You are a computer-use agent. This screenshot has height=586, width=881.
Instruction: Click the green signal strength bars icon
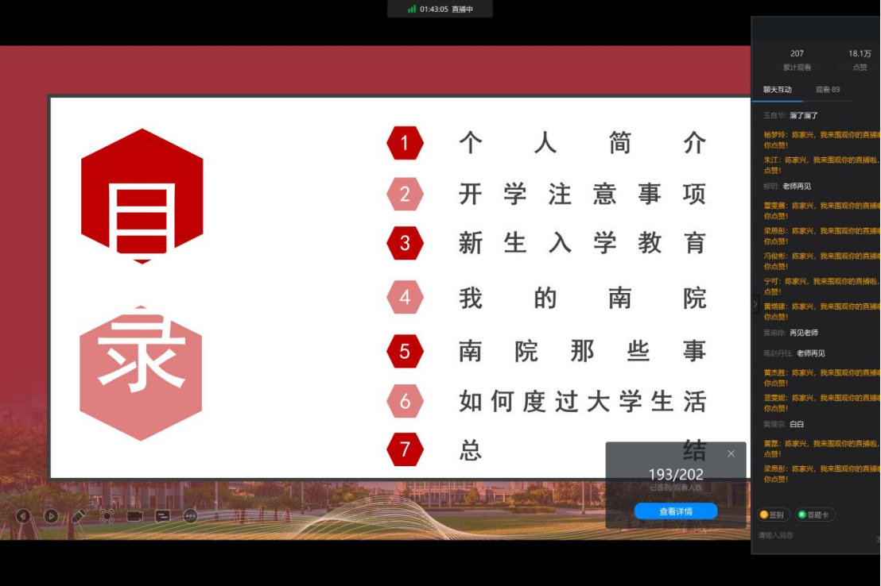(x=412, y=10)
